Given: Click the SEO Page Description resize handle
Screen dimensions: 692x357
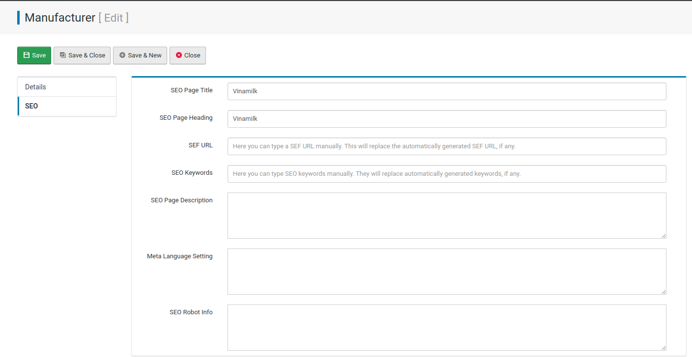Looking at the screenshot, I should tap(663, 236).
